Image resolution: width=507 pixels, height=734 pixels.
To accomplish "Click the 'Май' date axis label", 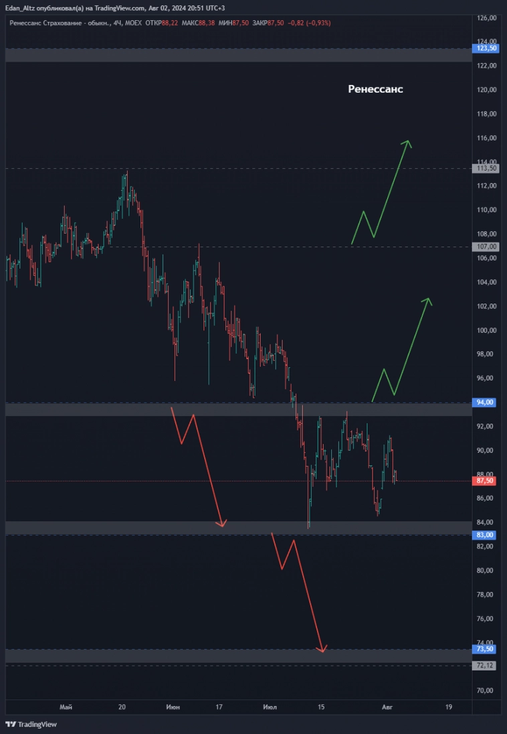I will click(x=66, y=707).
